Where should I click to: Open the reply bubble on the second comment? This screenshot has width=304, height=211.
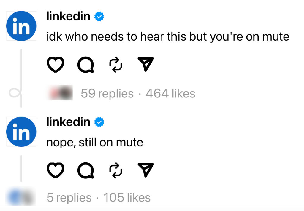(85, 170)
